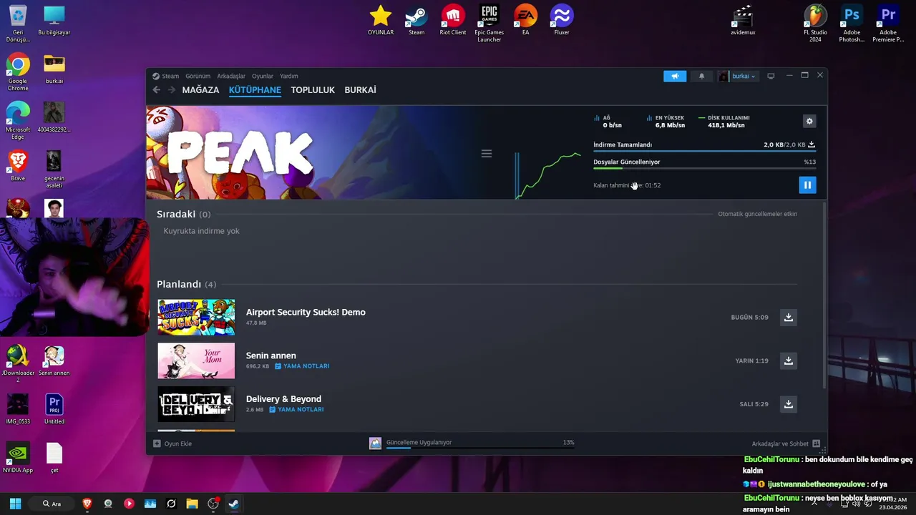The width and height of the screenshot is (916, 515).
Task: Open Steam desktop shortcut
Action: (416, 20)
